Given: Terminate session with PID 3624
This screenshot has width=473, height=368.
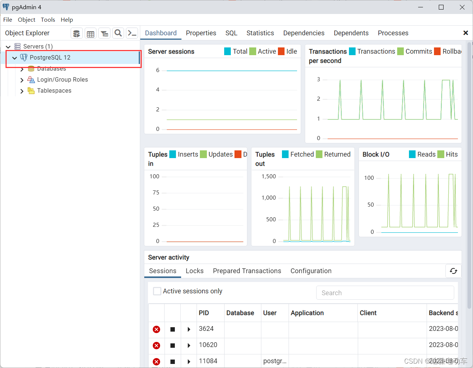Looking at the screenshot, I should [x=156, y=329].
